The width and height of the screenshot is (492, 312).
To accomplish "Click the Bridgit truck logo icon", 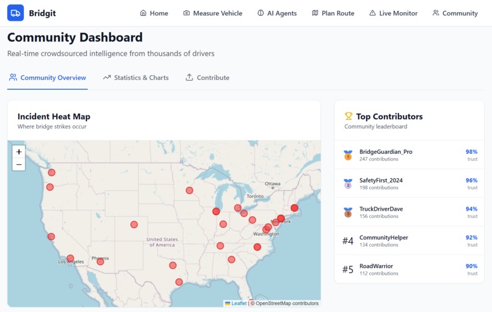I will (15, 13).
